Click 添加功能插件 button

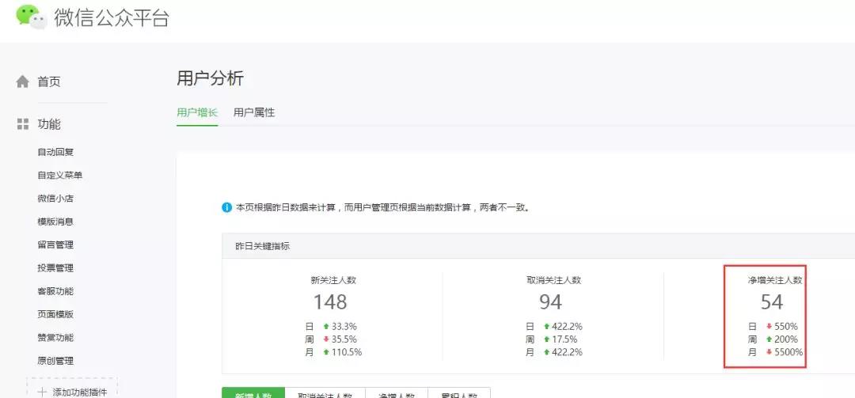tap(72, 389)
